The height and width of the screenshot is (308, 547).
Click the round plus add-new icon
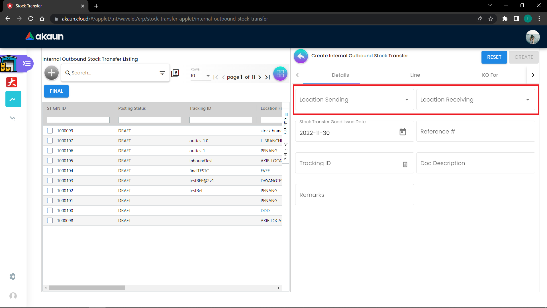52,73
